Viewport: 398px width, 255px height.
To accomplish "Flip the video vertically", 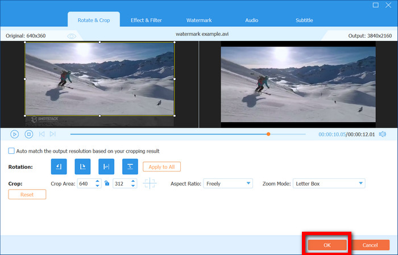I will click(x=130, y=166).
